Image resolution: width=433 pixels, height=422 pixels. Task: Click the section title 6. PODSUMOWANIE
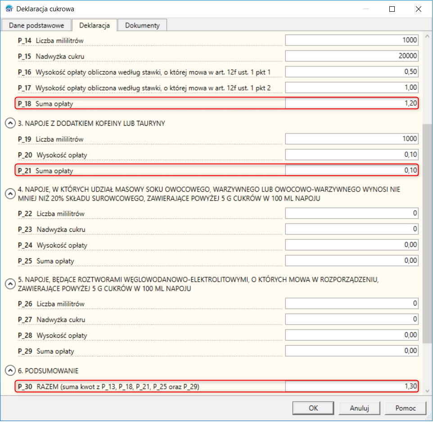pyautogui.click(x=48, y=371)
